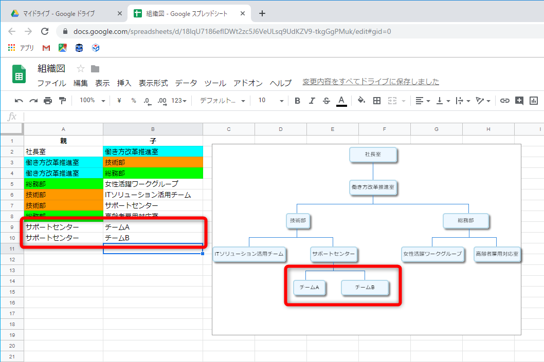Click the insert chart icon
This screenshot has height=362, width=544.
(534, 101)
